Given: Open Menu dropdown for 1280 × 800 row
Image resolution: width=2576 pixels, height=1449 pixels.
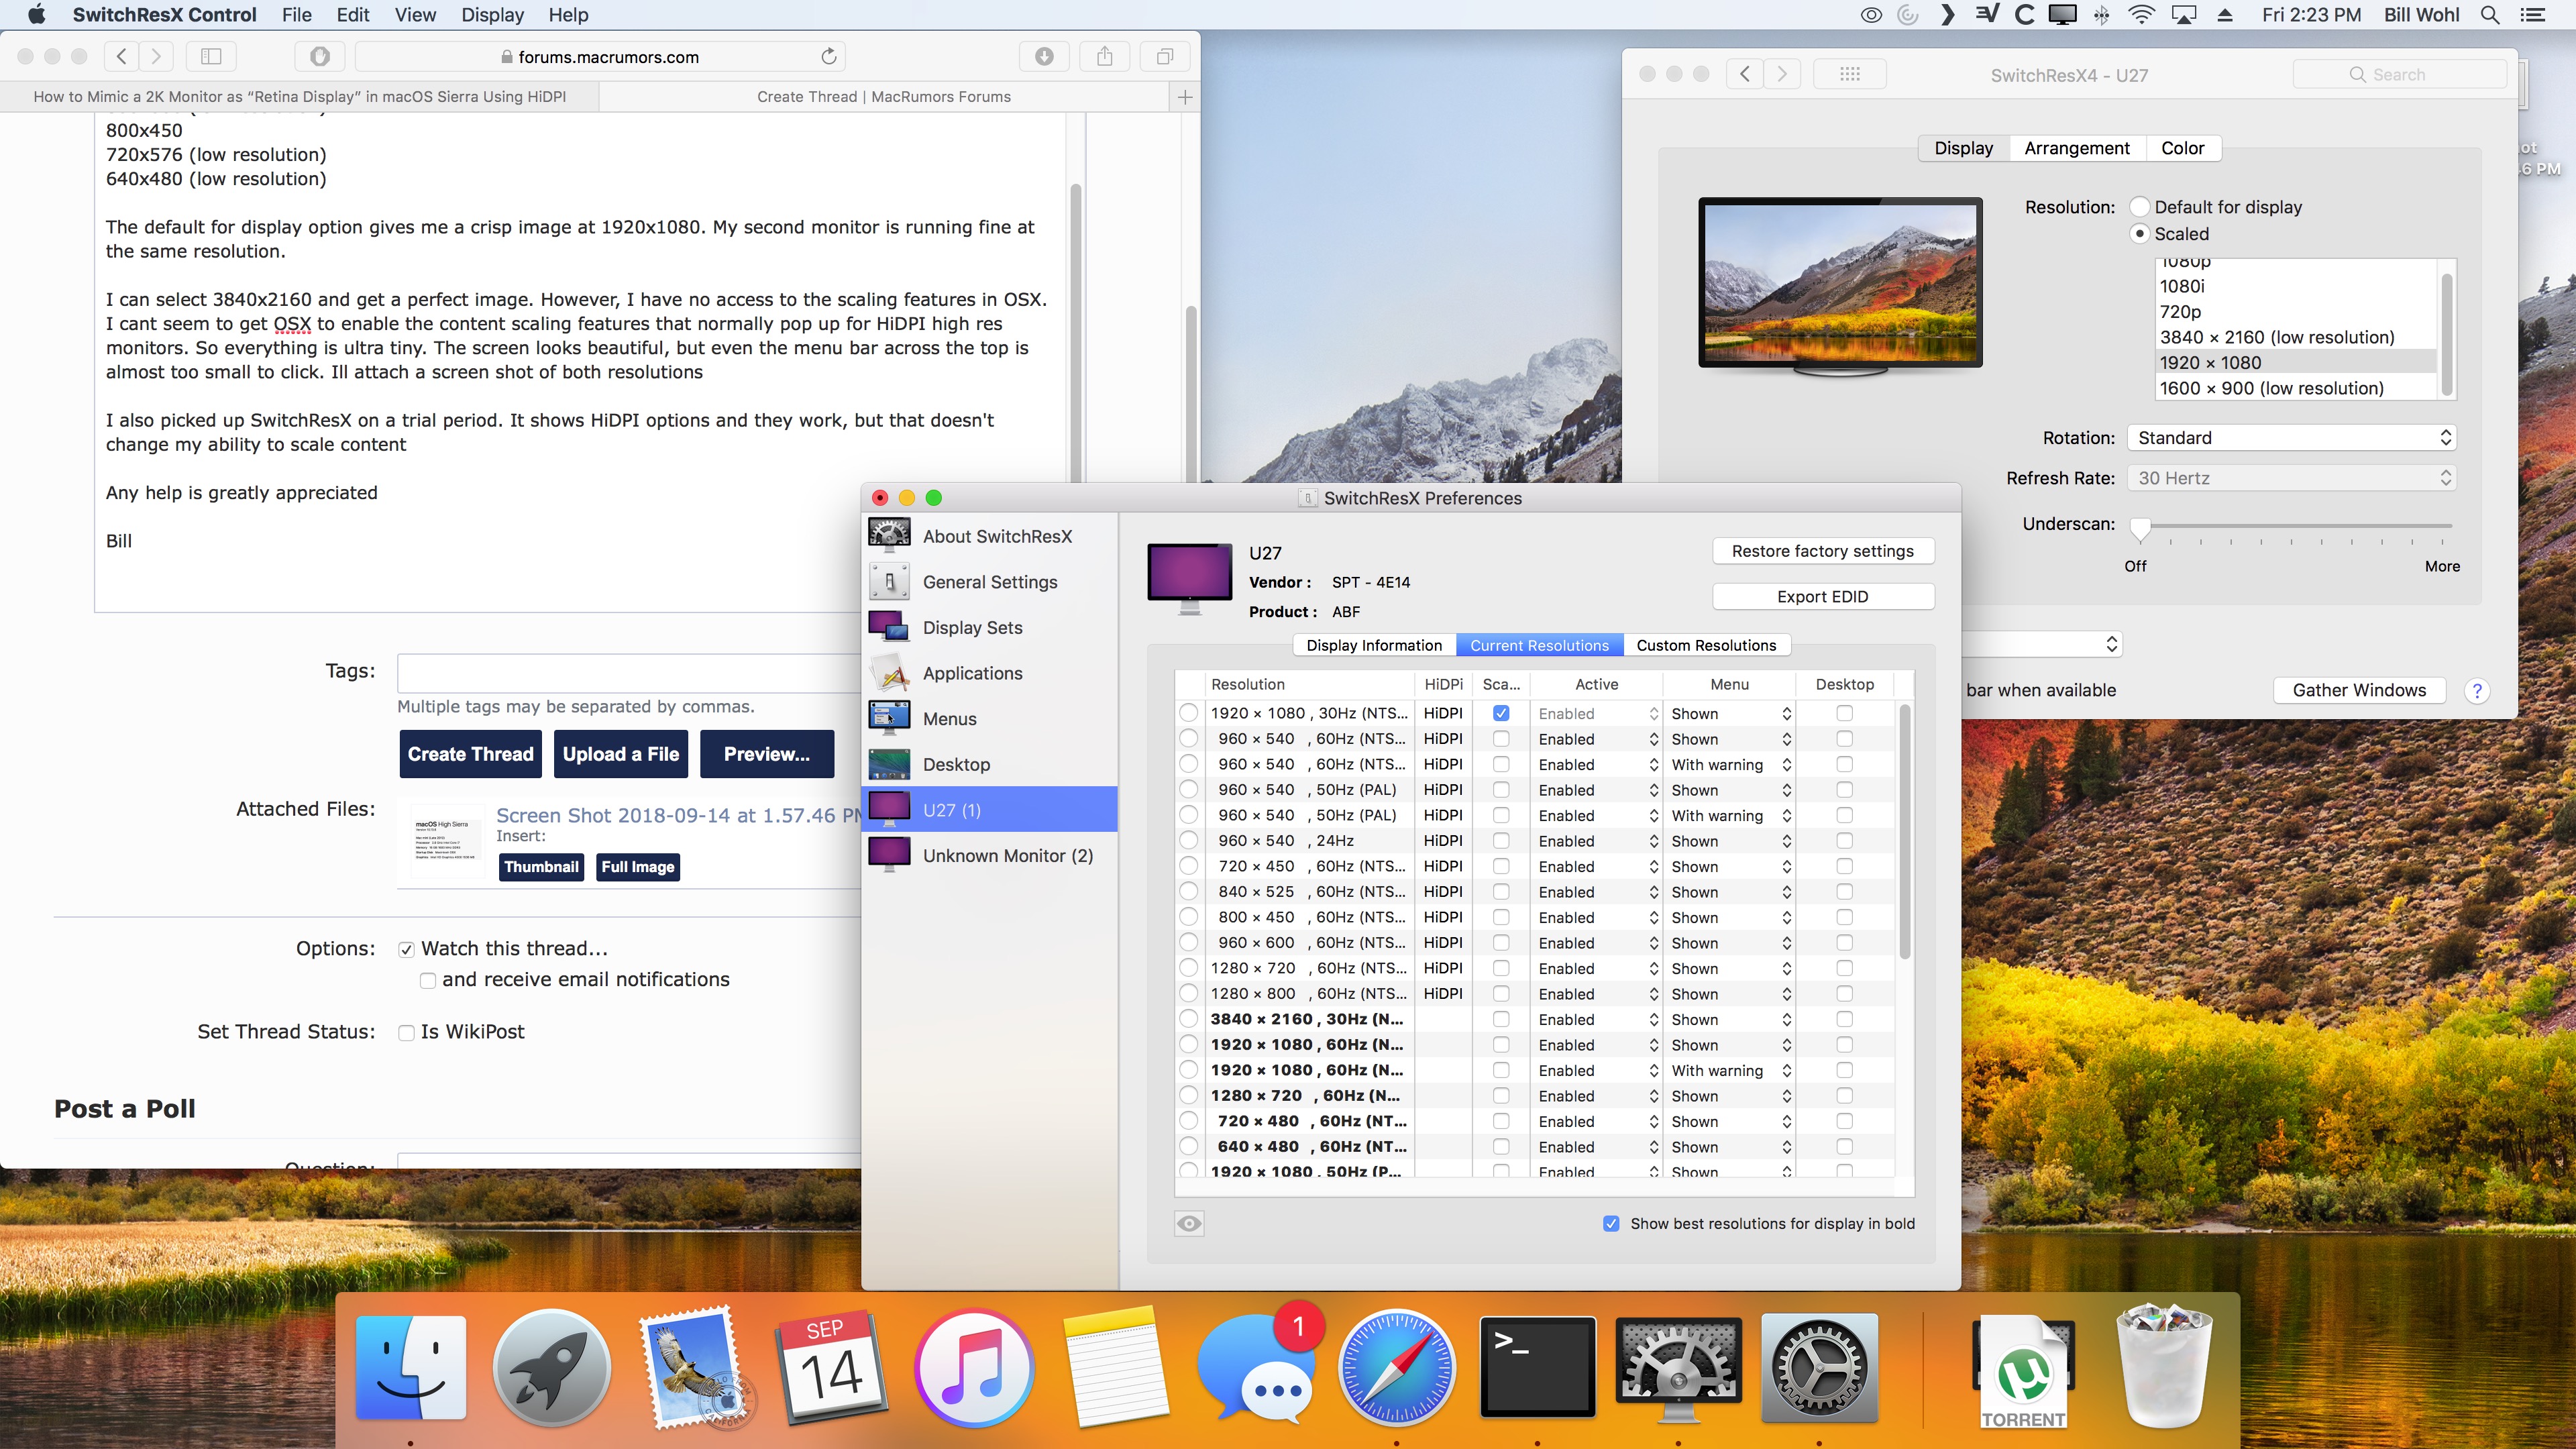Looking at the screenshot, I should 1730,994.
